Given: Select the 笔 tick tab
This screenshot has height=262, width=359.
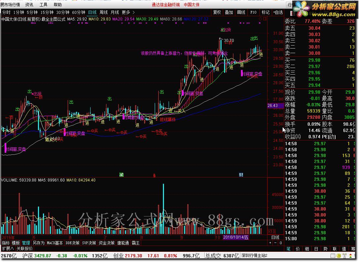Looking at the screenshot, I should point(289,249).
